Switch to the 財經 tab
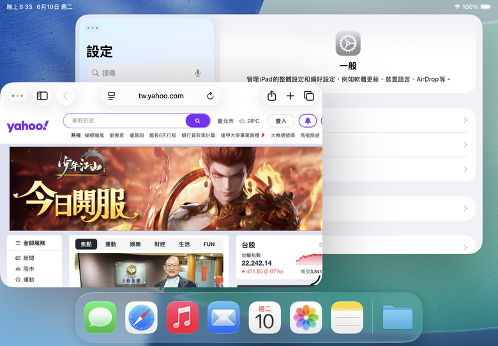 [160, 244]
